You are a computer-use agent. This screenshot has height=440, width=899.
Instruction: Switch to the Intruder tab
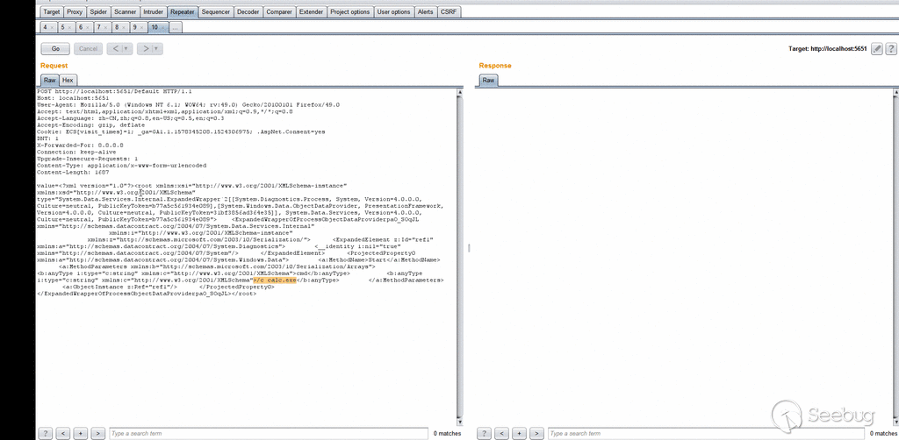153,12
